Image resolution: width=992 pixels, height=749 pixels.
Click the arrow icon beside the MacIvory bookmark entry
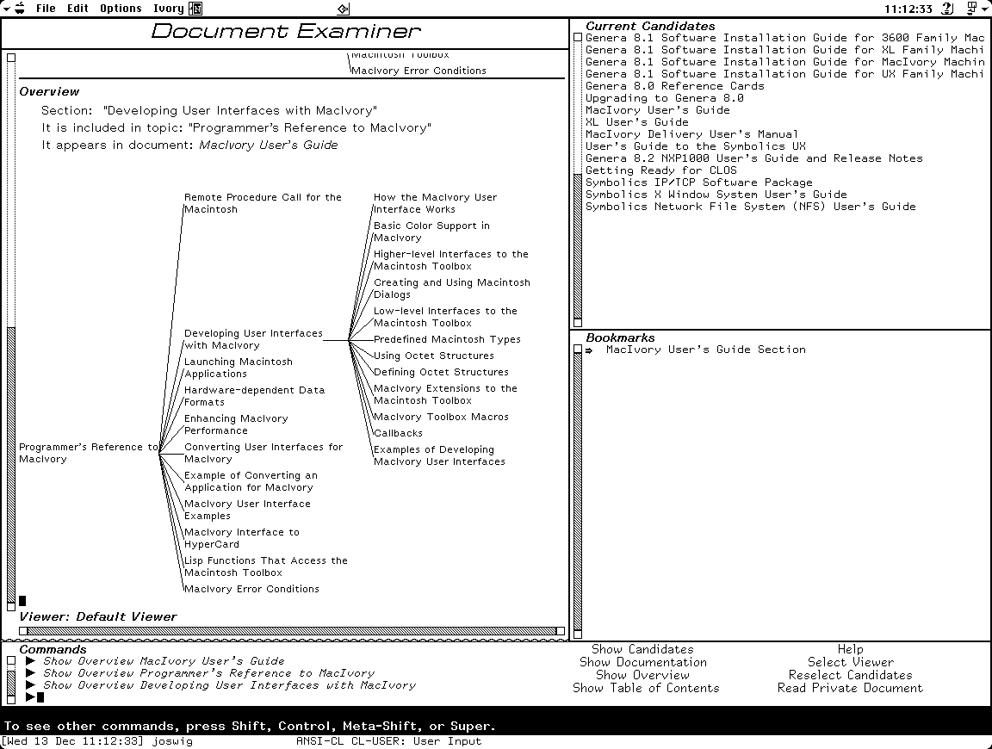pyautogui.click(x=588, y=350)
